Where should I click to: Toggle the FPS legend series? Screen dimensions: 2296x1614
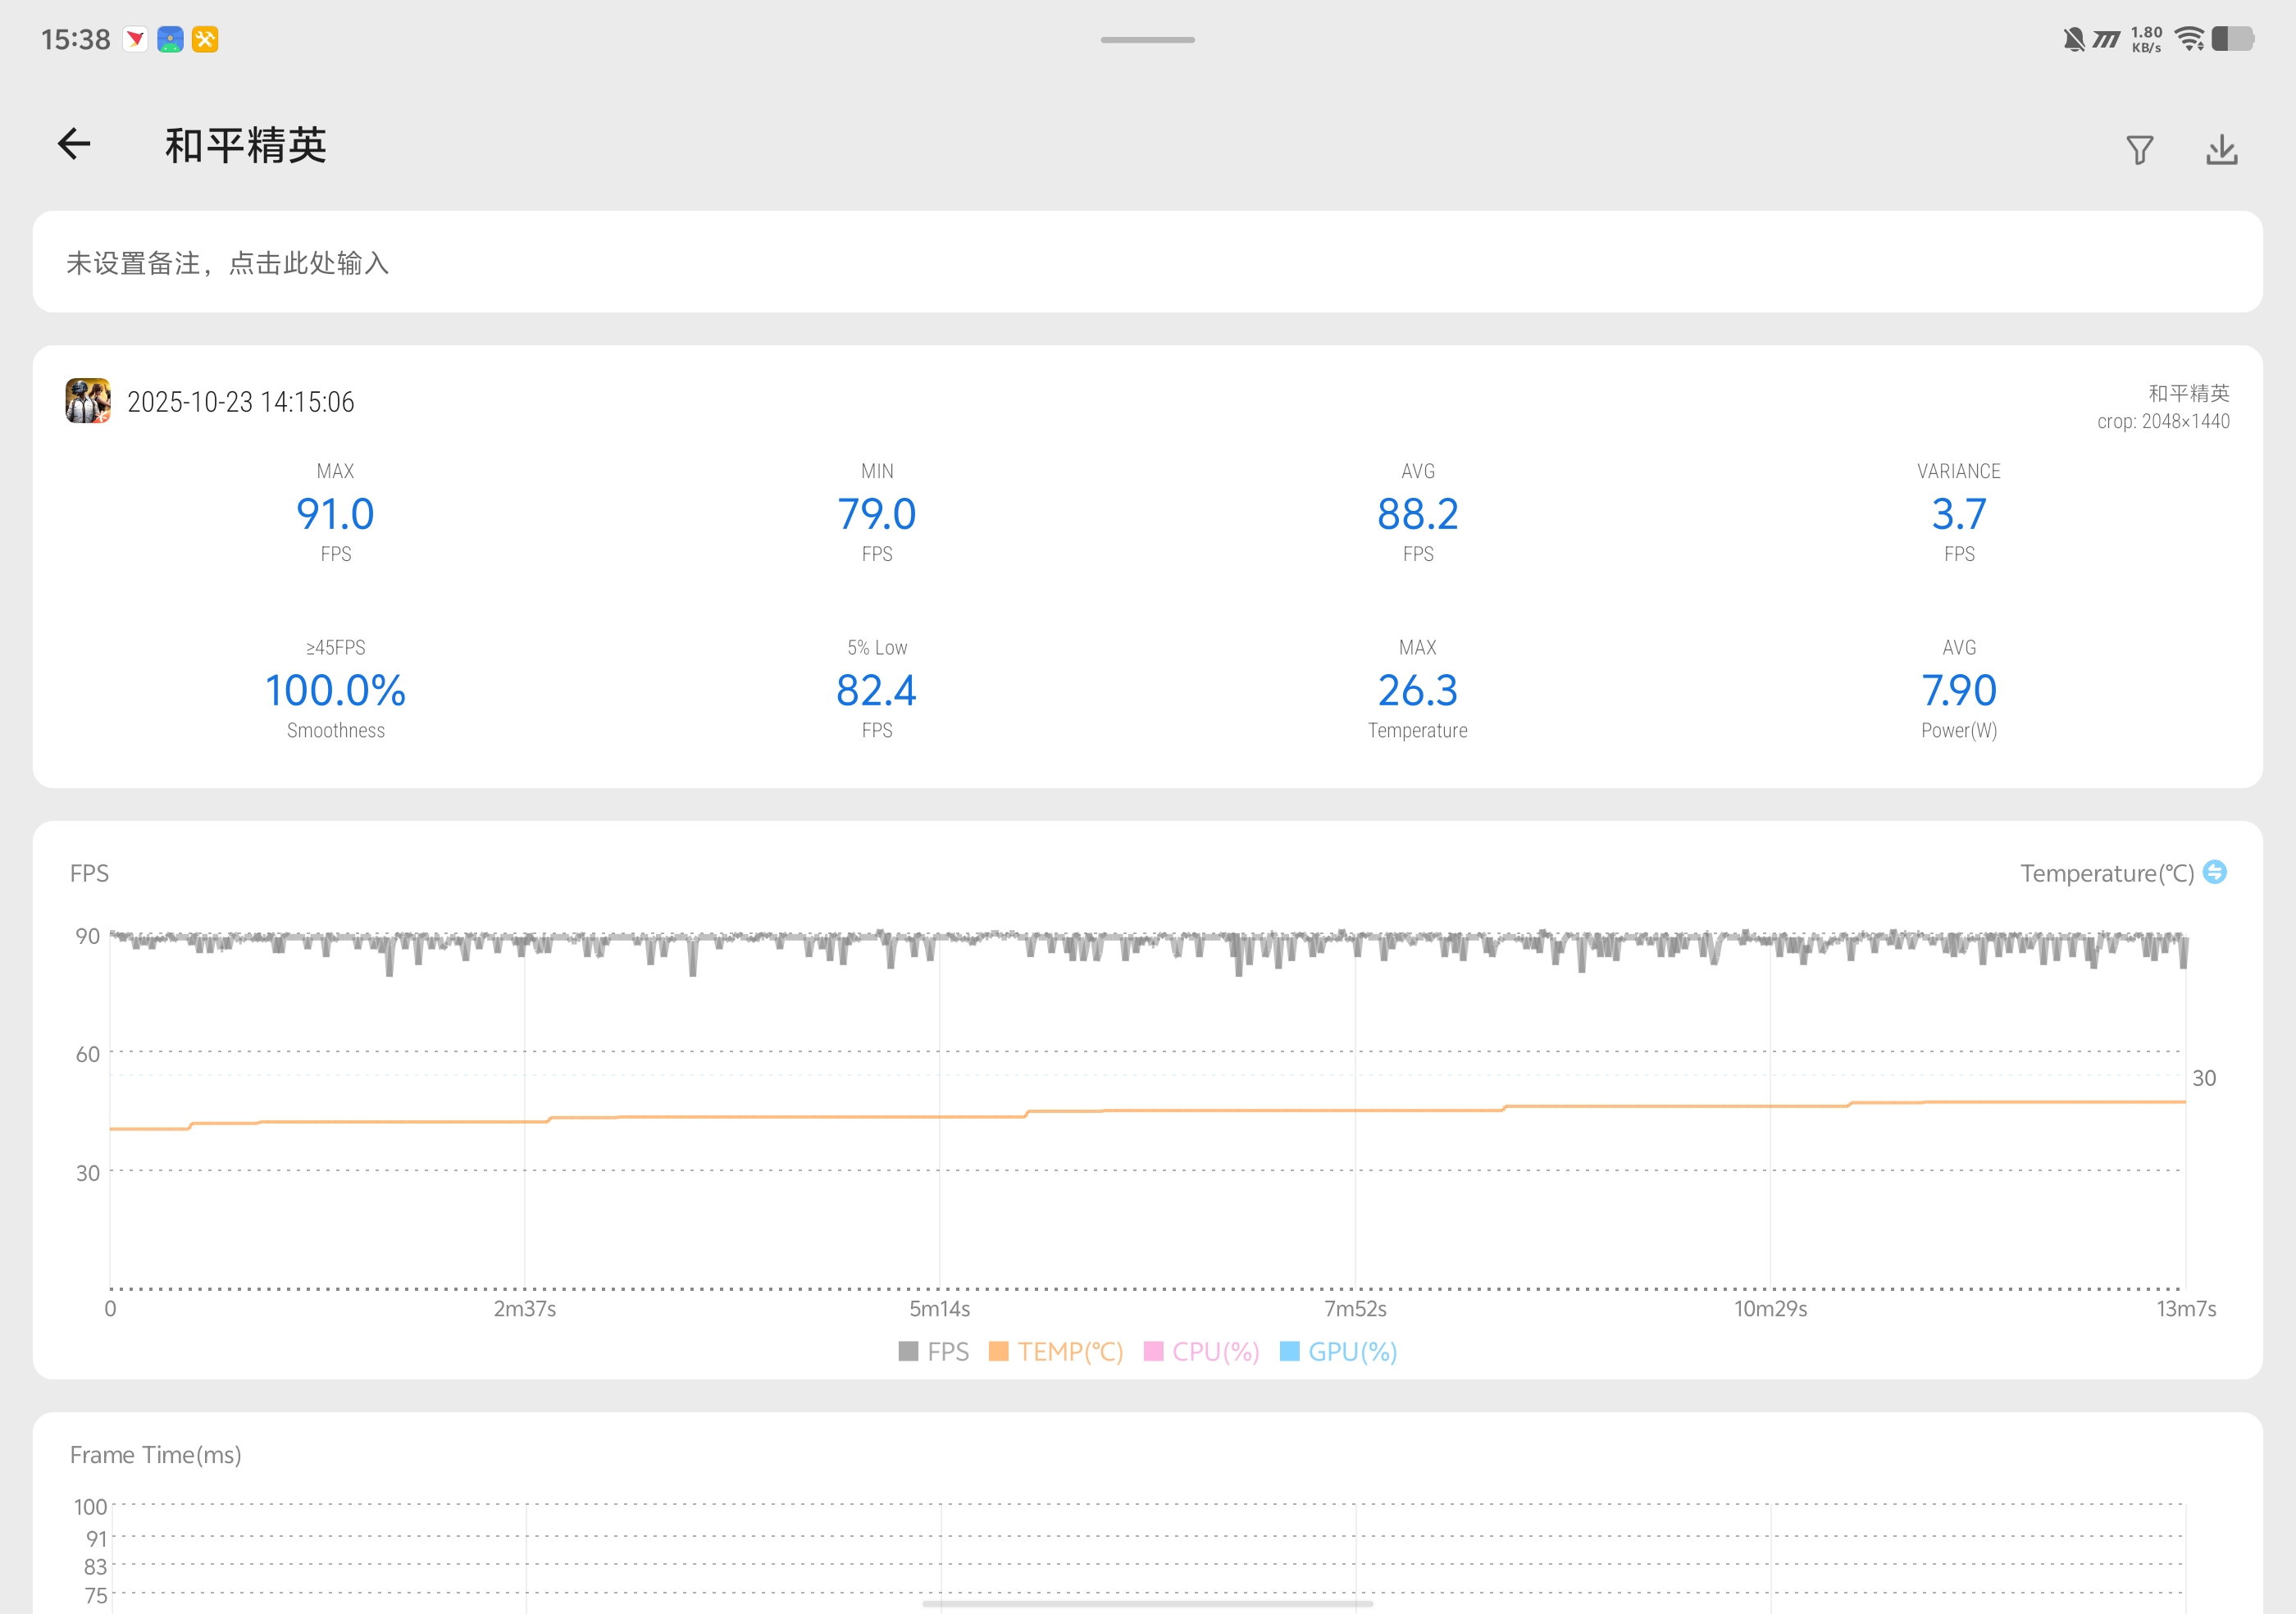[x=934, y=1352]
